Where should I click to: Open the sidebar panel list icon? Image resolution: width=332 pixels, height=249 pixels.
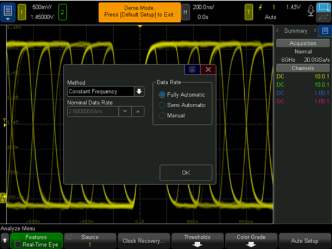(325, 31)
